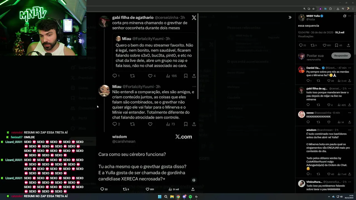Open MIBR Yulla profile name

(313, 16)
